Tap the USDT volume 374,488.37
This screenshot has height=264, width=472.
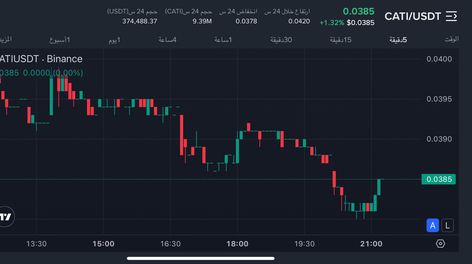click(139, 21)
